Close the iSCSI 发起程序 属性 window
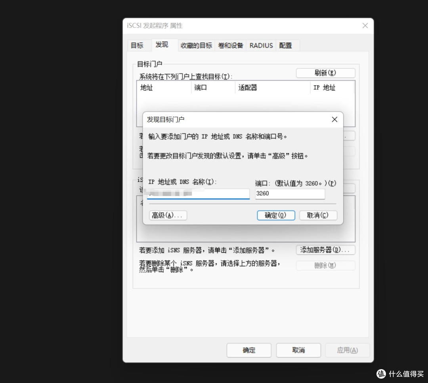 [x=365, y=26]
